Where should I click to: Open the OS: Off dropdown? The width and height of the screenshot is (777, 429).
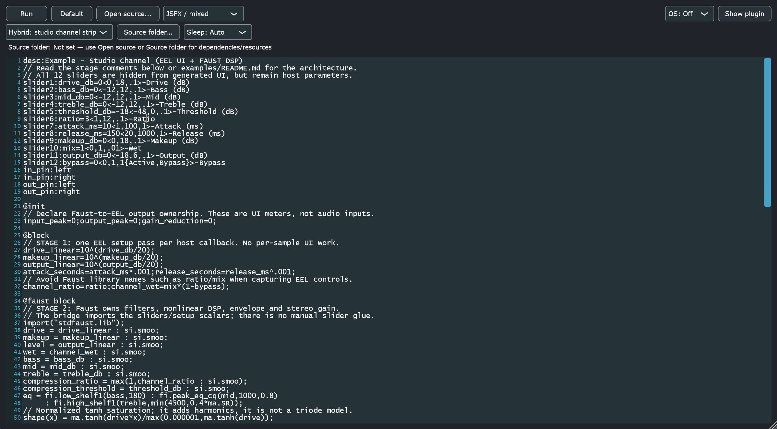689,14
